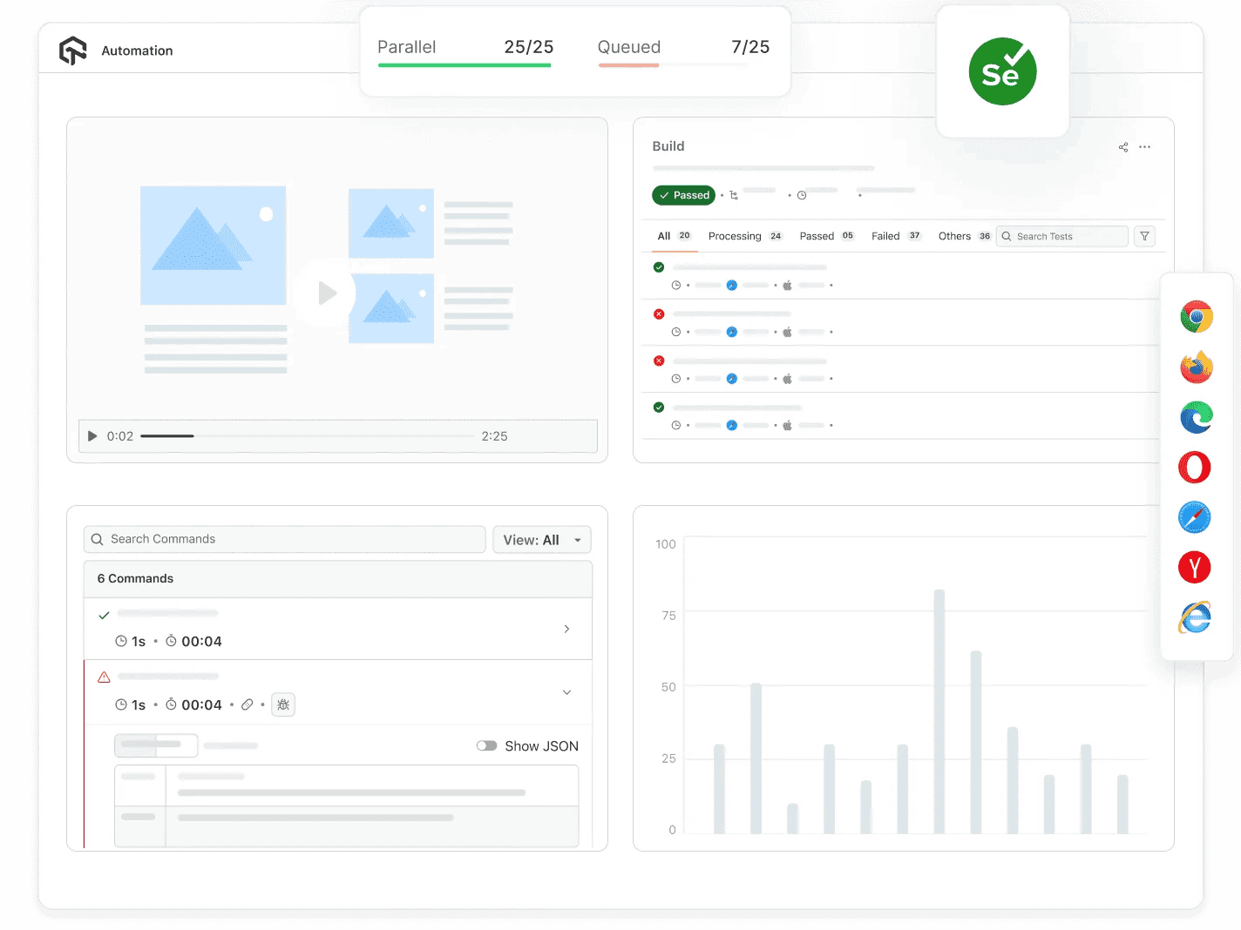Select the Opera browser icon
This screenshot has width=1241, height=930.
[1194, 467]
